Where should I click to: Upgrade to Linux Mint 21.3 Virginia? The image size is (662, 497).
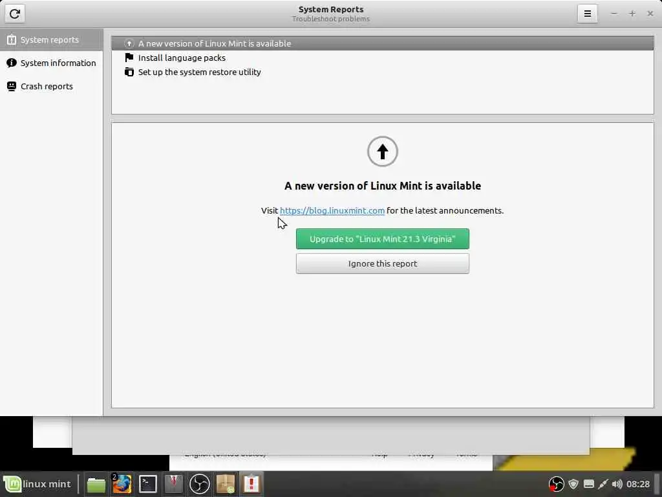(383, 239)
